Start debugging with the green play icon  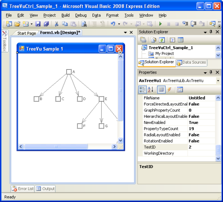pos(161,24)
